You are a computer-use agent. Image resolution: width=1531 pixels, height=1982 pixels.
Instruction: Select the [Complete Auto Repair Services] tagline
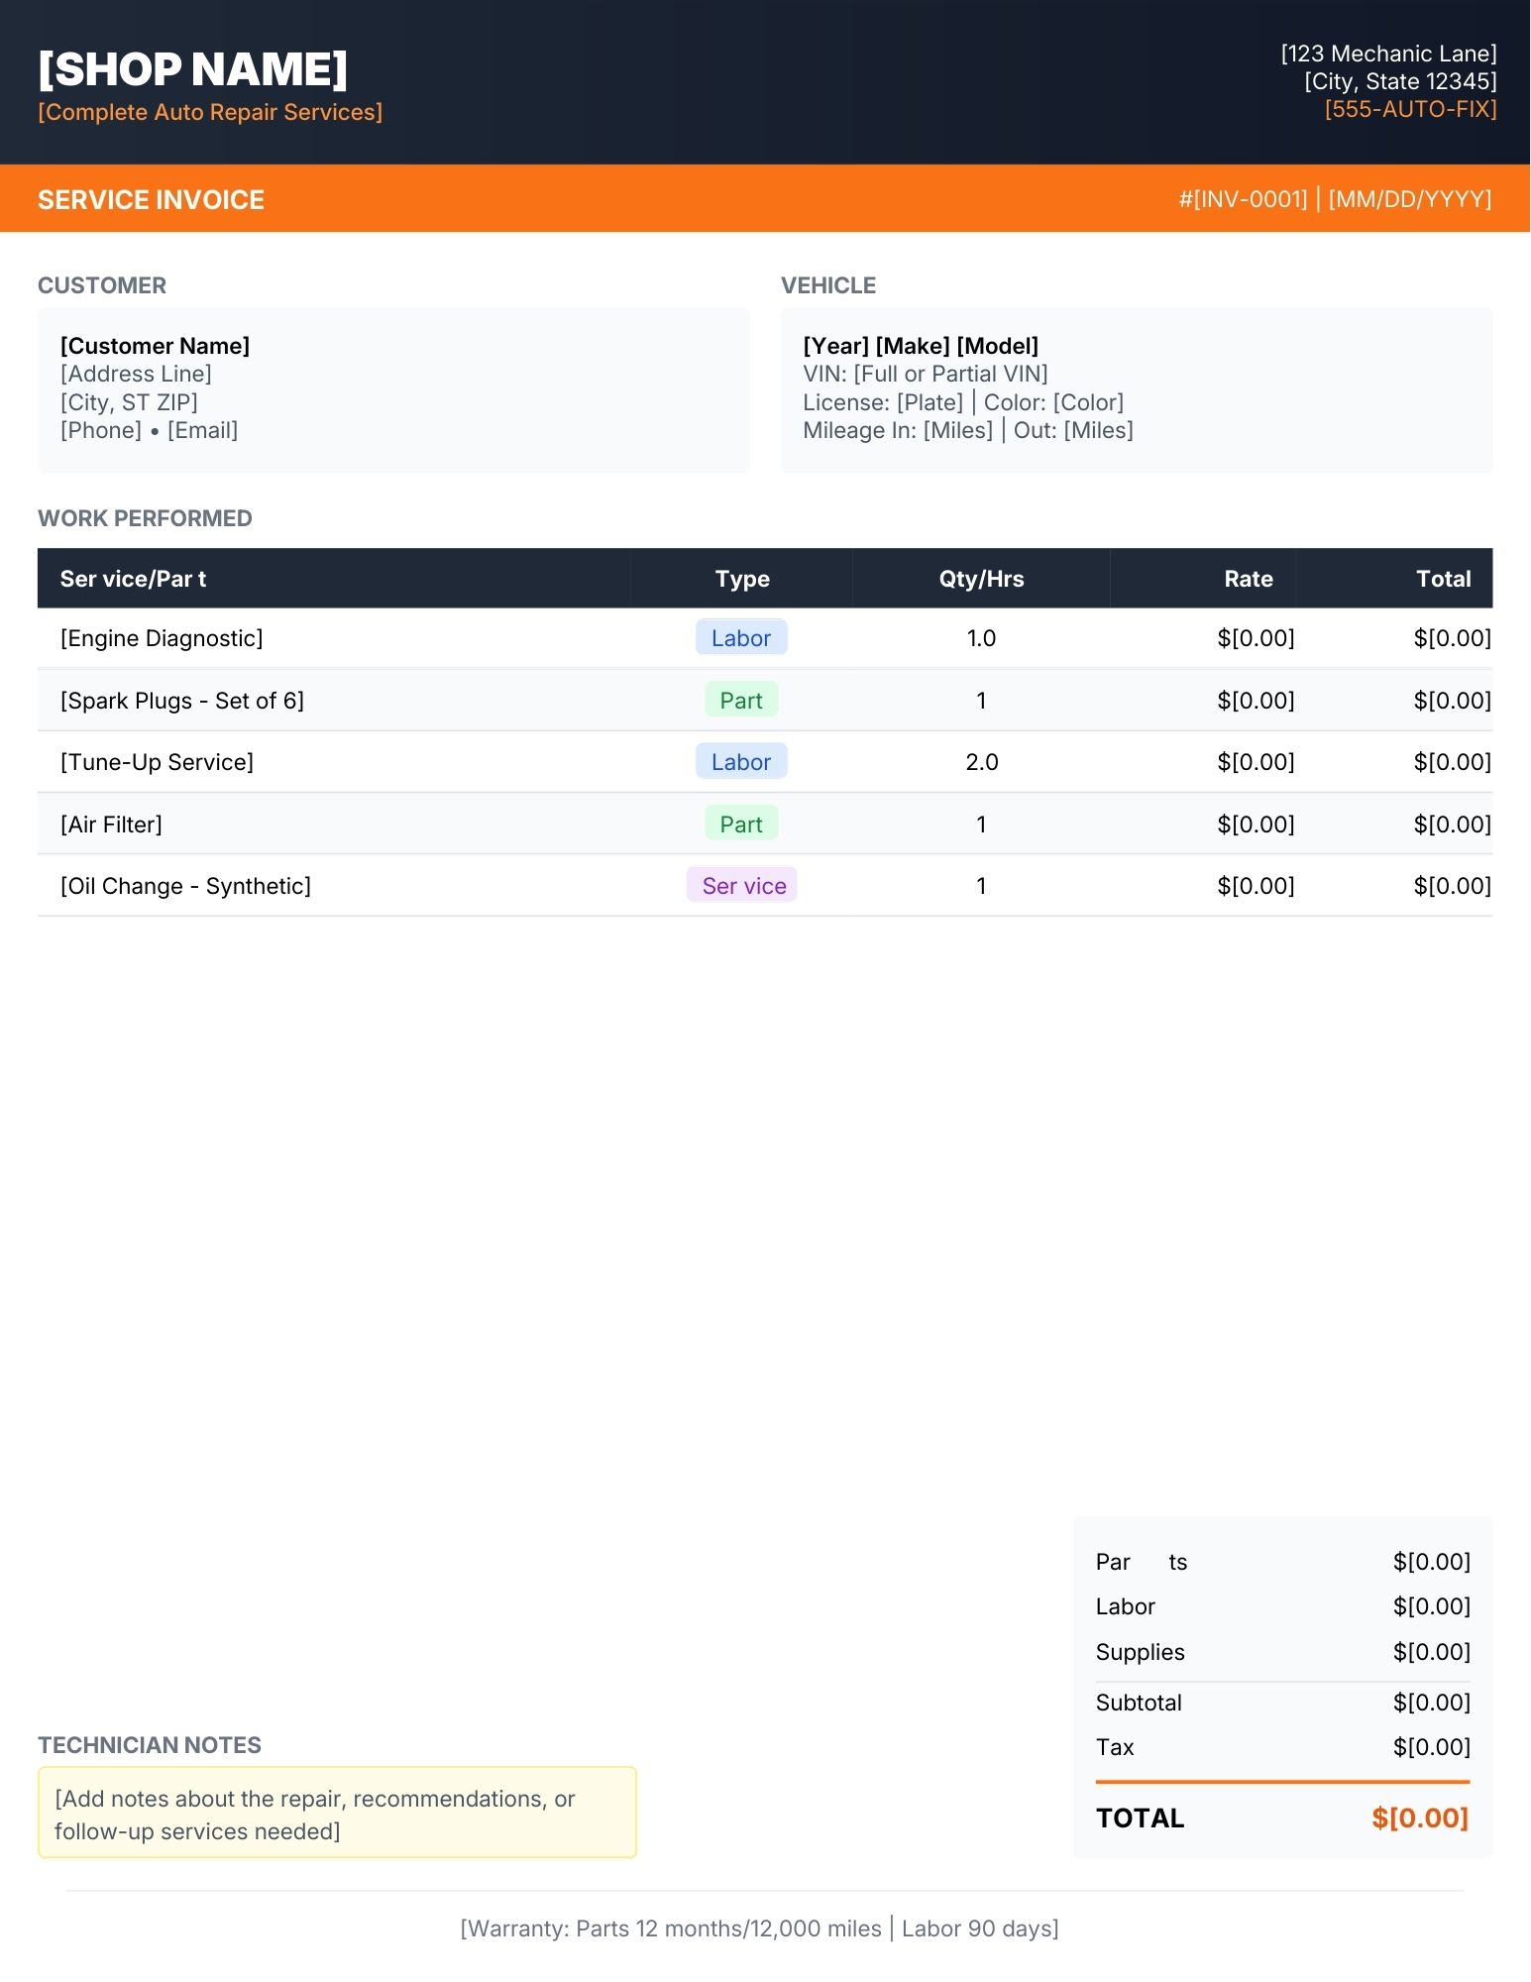(x=210, y=112)
